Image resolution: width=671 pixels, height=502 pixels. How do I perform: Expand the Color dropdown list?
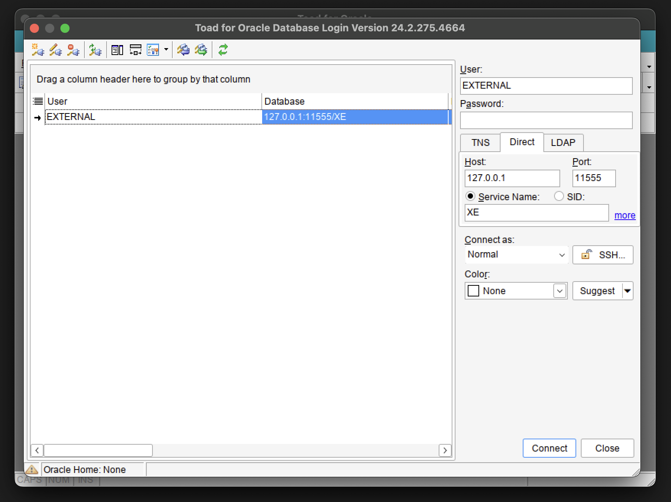[x=560, y=291]
